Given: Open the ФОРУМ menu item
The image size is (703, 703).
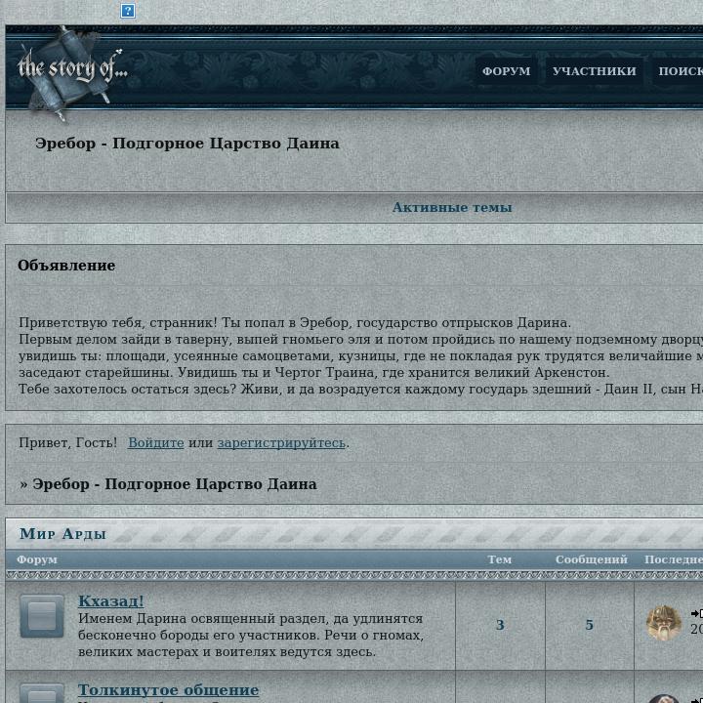Looking at the screenshot, I should point(506,71).
